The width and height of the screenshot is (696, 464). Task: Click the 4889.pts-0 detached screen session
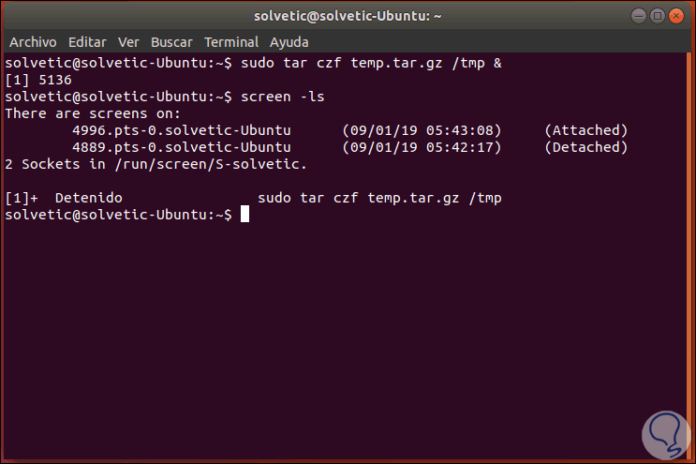(x=181, y=147)
